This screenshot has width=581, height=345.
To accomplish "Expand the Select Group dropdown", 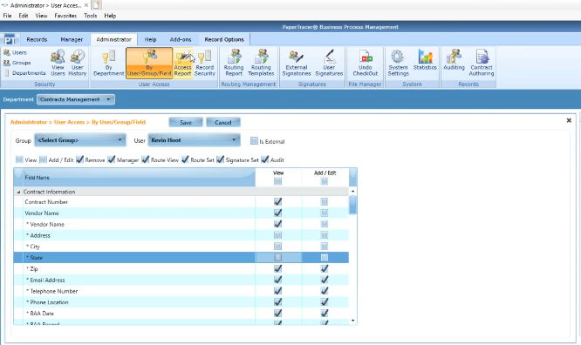I will (x=80, y=140).
